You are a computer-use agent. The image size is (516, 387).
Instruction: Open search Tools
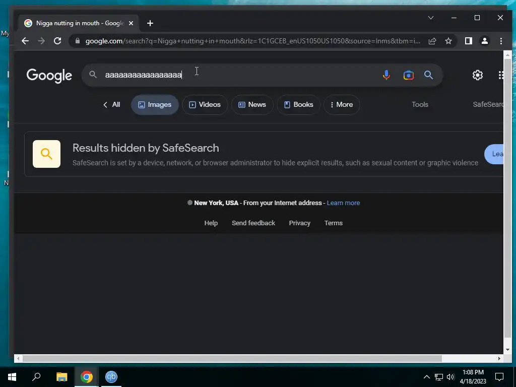pos(420,105)
